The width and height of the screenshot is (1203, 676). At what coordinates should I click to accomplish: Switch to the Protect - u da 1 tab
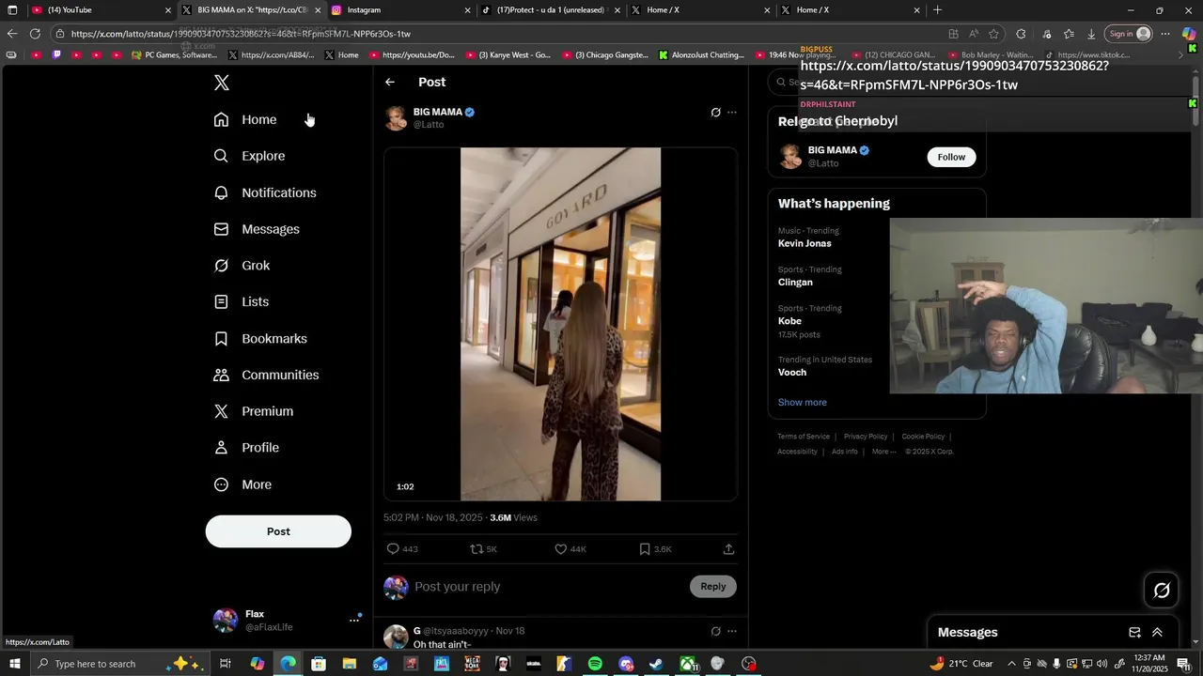pyautogui.click(x=551, y=10)
